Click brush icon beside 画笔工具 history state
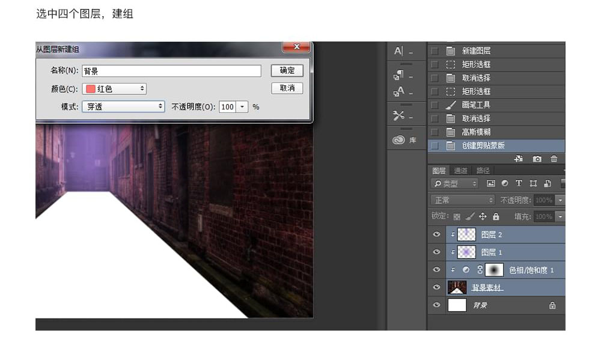The image size is (601, 342). 451,105
